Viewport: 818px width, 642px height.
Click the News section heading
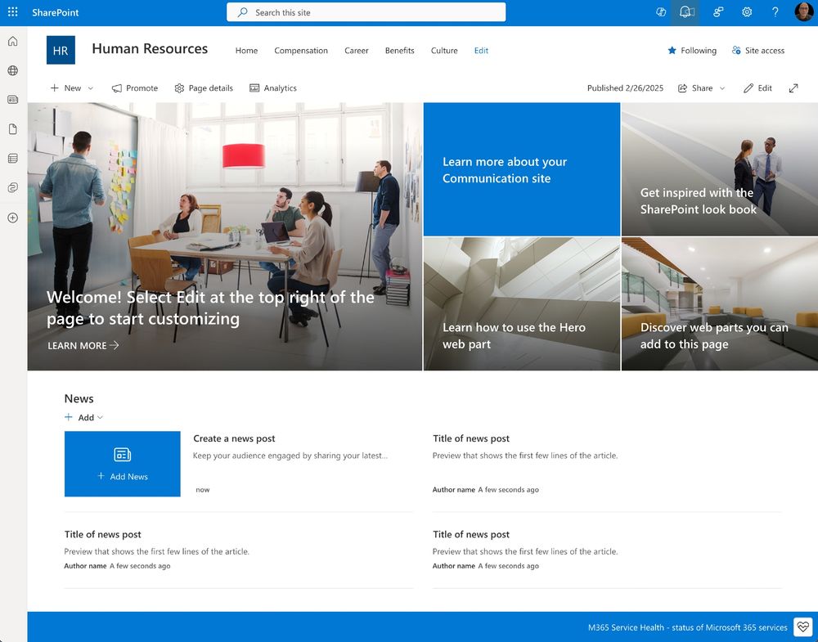79,398
